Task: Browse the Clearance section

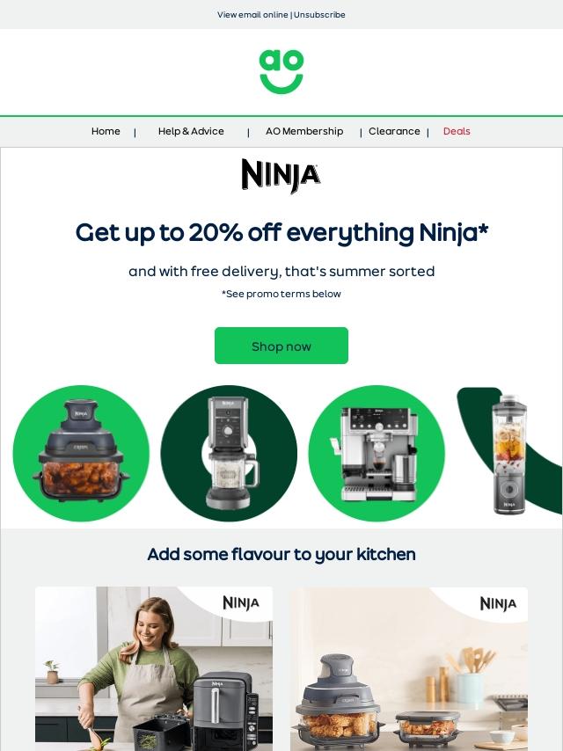Action: 394,131
